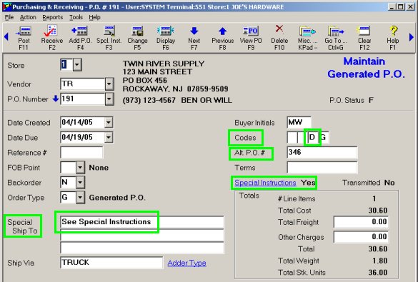Viewport: 418px width, 282px height.
Task: Select the Display F6 toolbar icon
Action: click(166, 38)
